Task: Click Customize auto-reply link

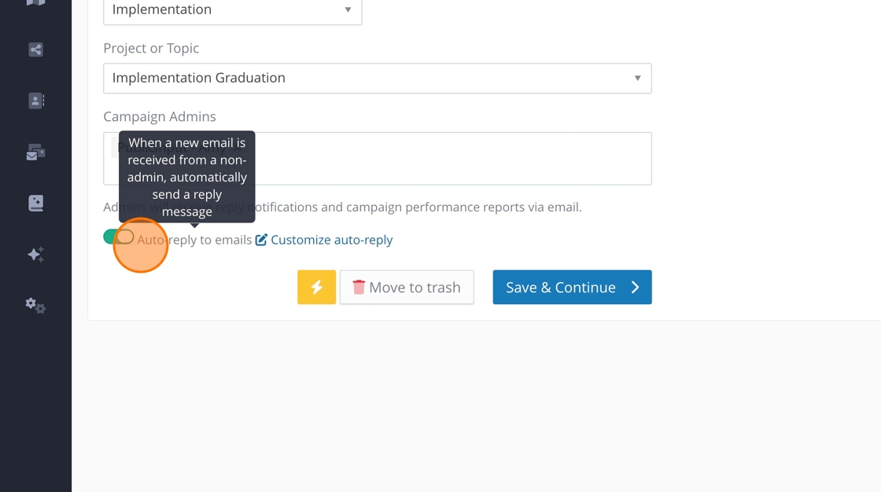Action: 331,240
